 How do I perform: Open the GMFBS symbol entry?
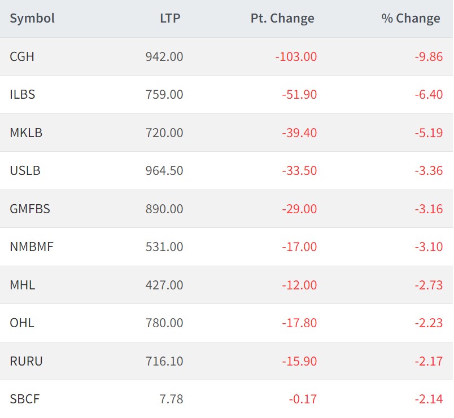(x=30, y=209)
